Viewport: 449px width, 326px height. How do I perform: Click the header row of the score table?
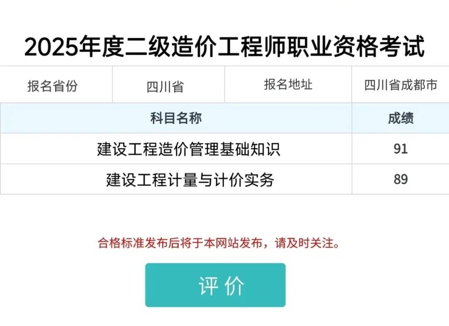click(x=224, y=118)
